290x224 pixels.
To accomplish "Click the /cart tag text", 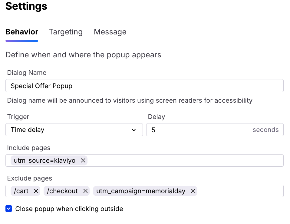I will pyautogui.click(x=21, y=191).
